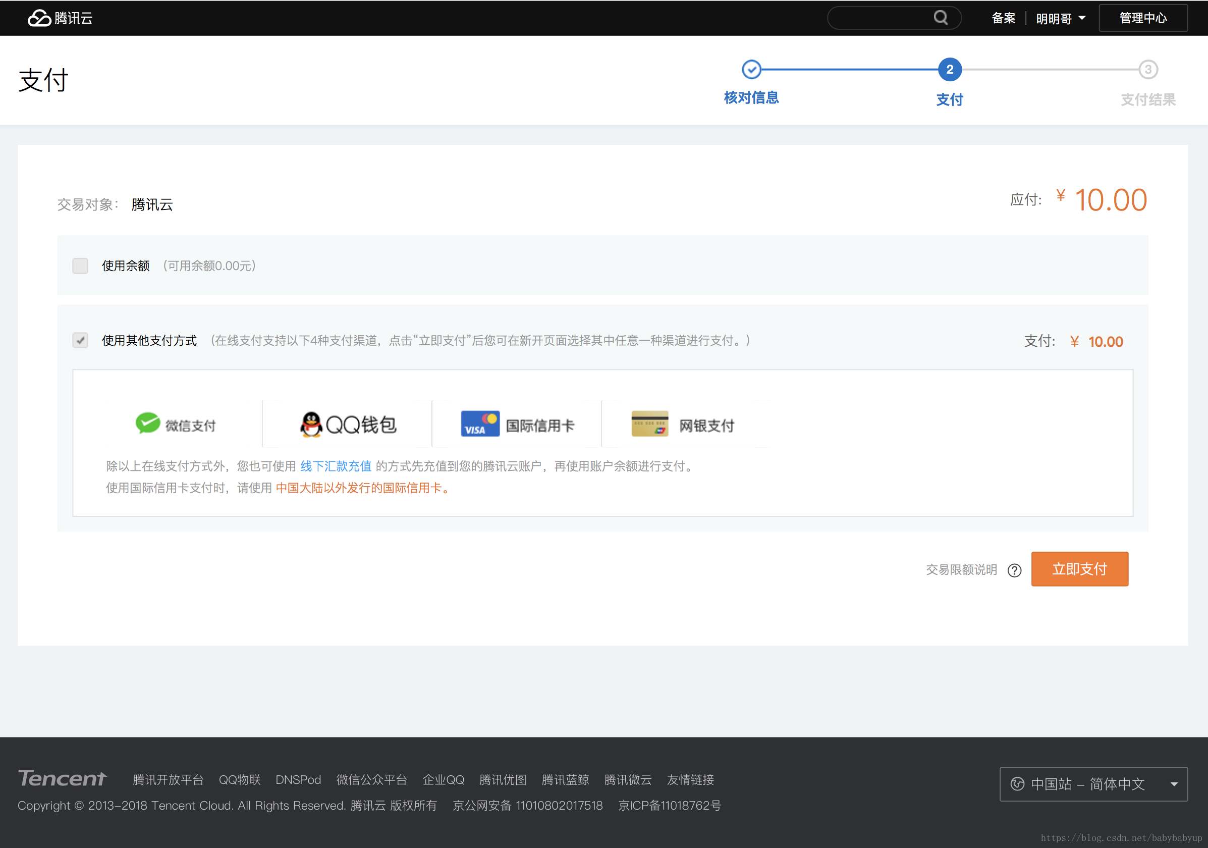The height and width of the screenshot is (848, 1208).
Task: Click the Tencent Cloud logo icon
Action: pyautogui.click(x=39, y=18)
